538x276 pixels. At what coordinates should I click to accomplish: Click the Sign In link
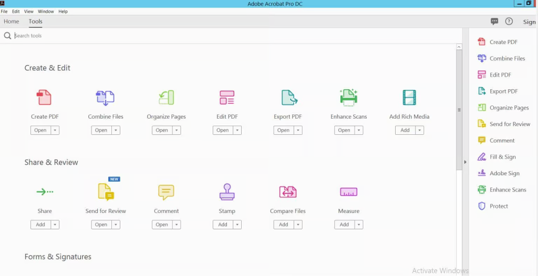(x=530, y=22)
